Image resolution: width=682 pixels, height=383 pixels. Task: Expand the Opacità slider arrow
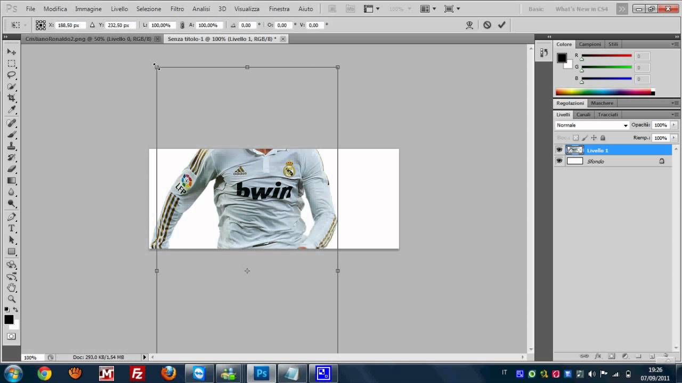click(x=674, y=125)
